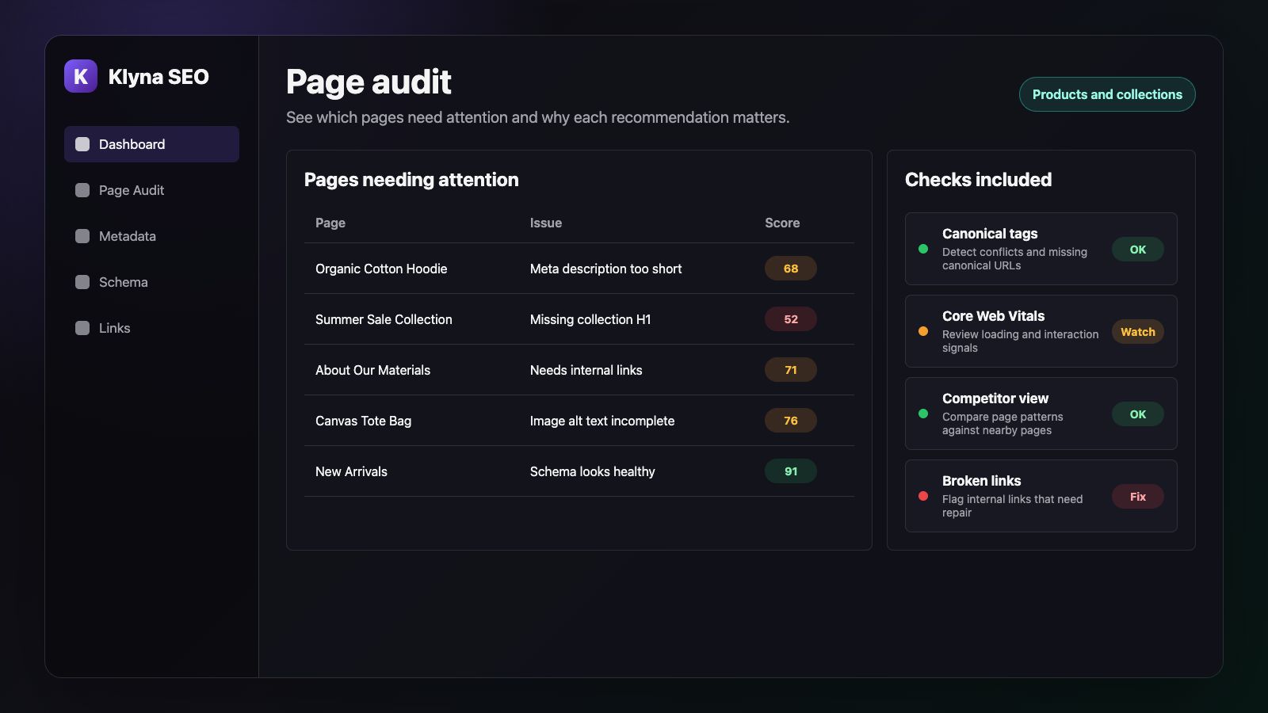Open the Metadata section
The width and height of the screenshot is (1268, 713).
151,236
